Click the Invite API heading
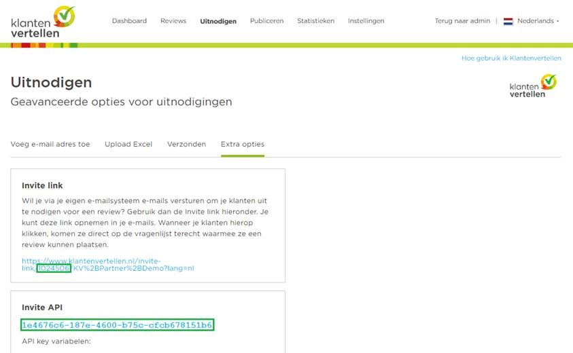The width and height of the screenshot is (573, 353). [x=42, y=308]
